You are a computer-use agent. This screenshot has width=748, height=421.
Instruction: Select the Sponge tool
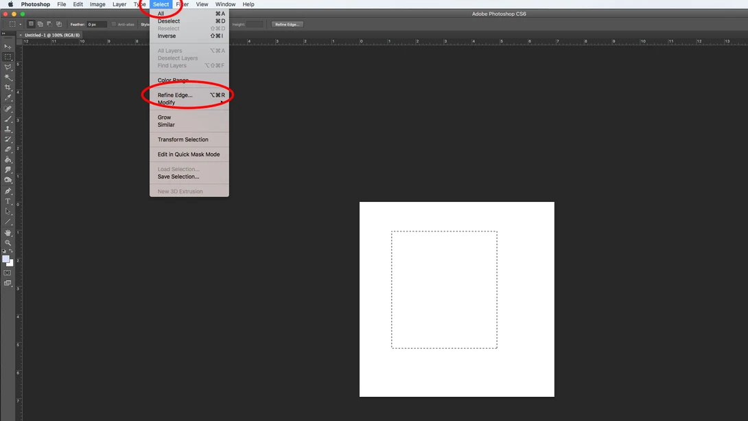click(x=8, y=180)
